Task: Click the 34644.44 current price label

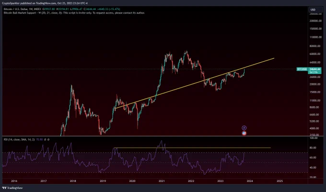Action: click(315, 69)
